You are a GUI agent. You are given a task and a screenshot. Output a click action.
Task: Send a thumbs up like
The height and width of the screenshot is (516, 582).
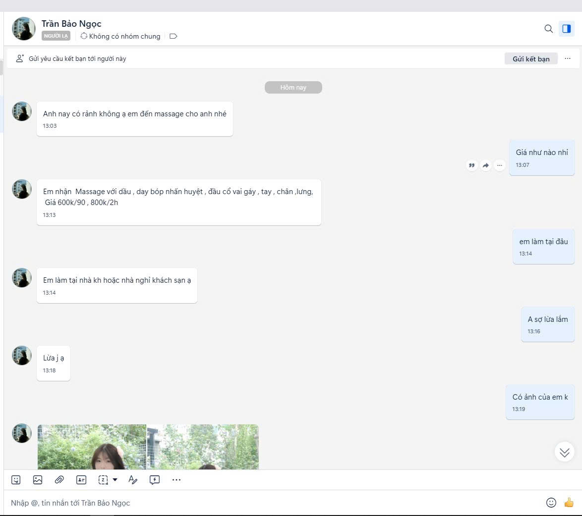569,503
